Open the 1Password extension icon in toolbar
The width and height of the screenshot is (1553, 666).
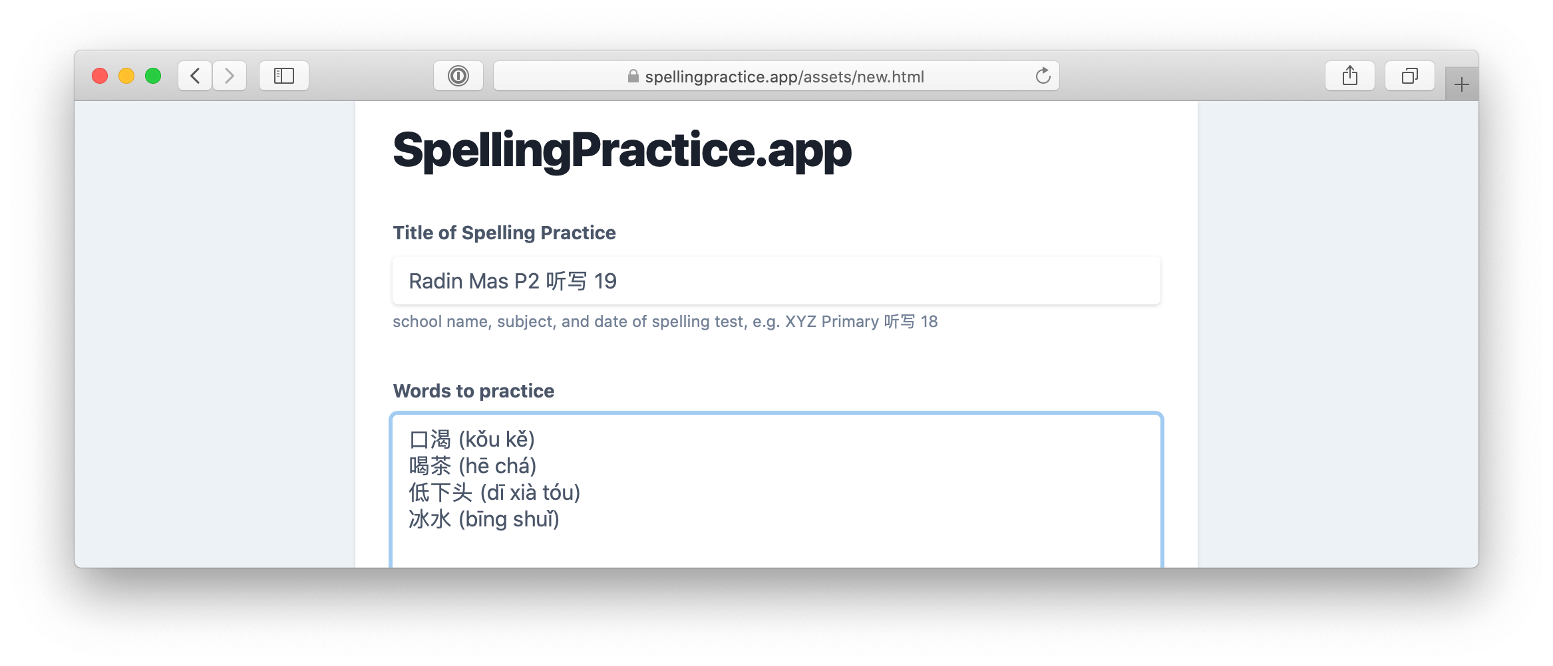(458, 76)
